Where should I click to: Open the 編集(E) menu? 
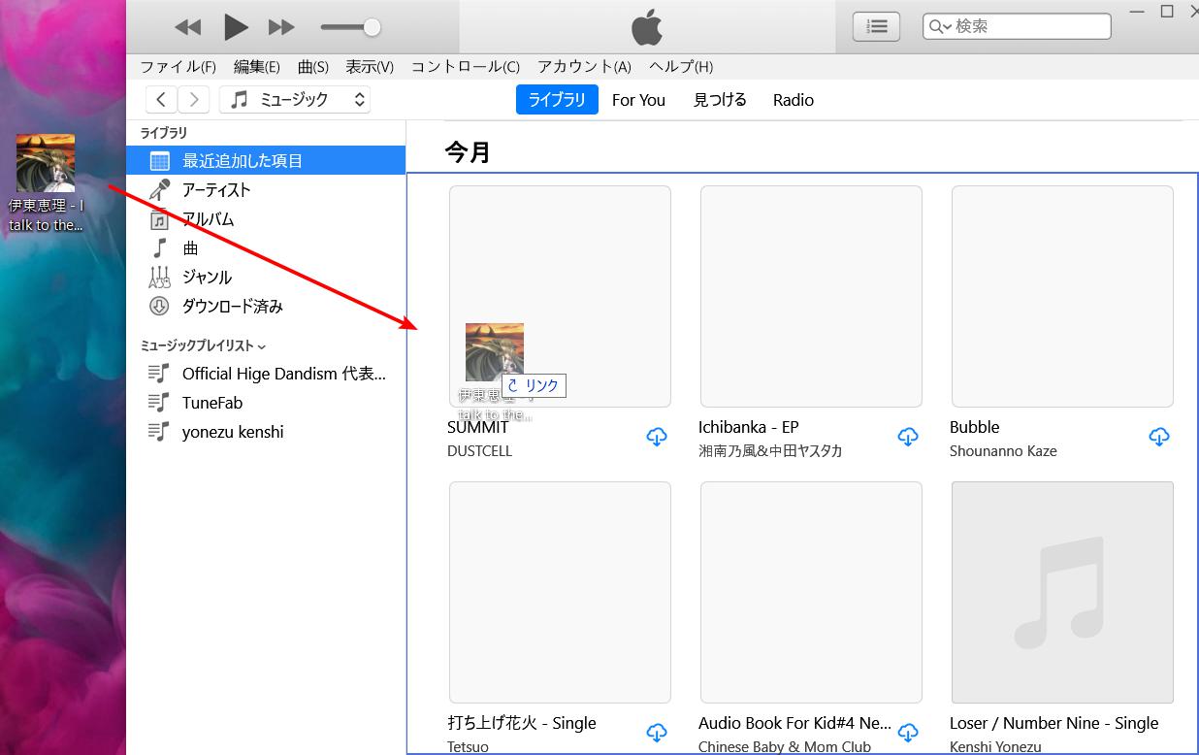coord(257,67)
